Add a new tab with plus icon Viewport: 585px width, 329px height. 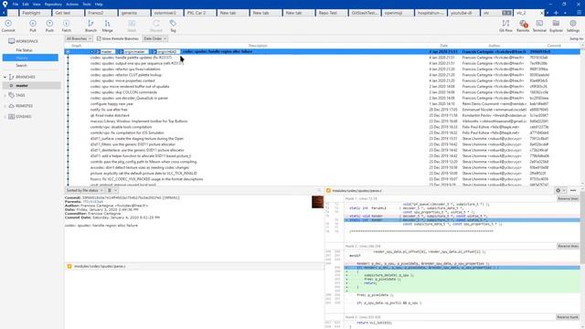coord(556,13)
